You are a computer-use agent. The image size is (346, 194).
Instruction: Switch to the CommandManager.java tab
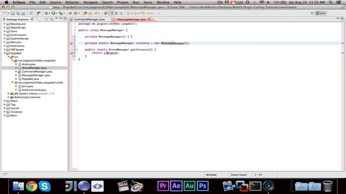(89, 19)
